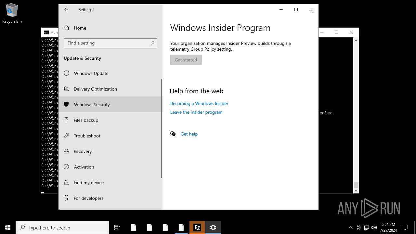
Task: Close the Settings window
Action: pyautogui.click(x=311, y=9)
